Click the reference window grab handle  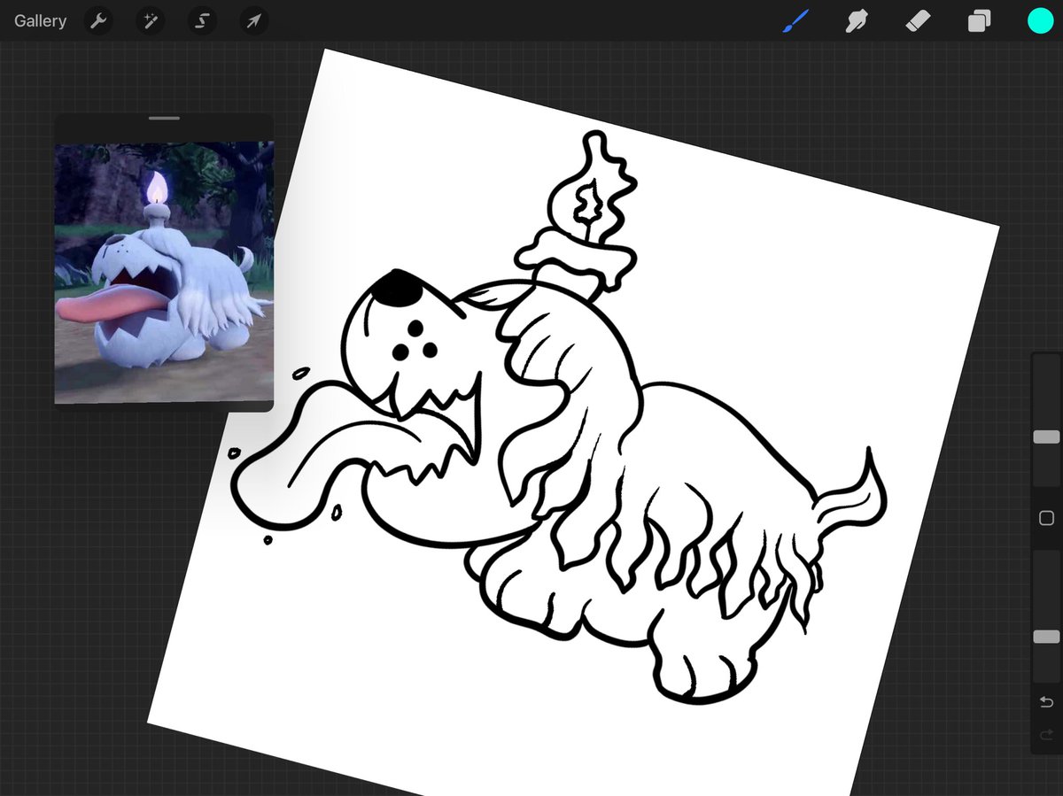pos(165,118)
